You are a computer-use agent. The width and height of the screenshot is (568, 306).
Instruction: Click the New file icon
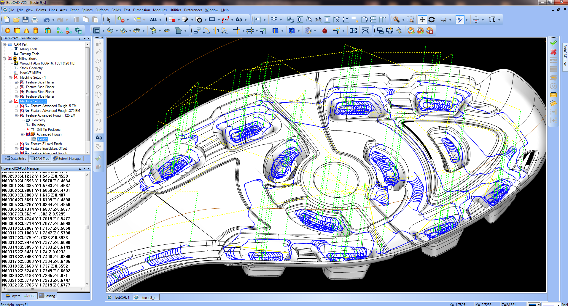7,20
